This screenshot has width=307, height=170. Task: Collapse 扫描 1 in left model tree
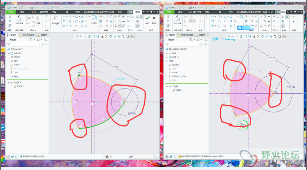click(9, 83)
